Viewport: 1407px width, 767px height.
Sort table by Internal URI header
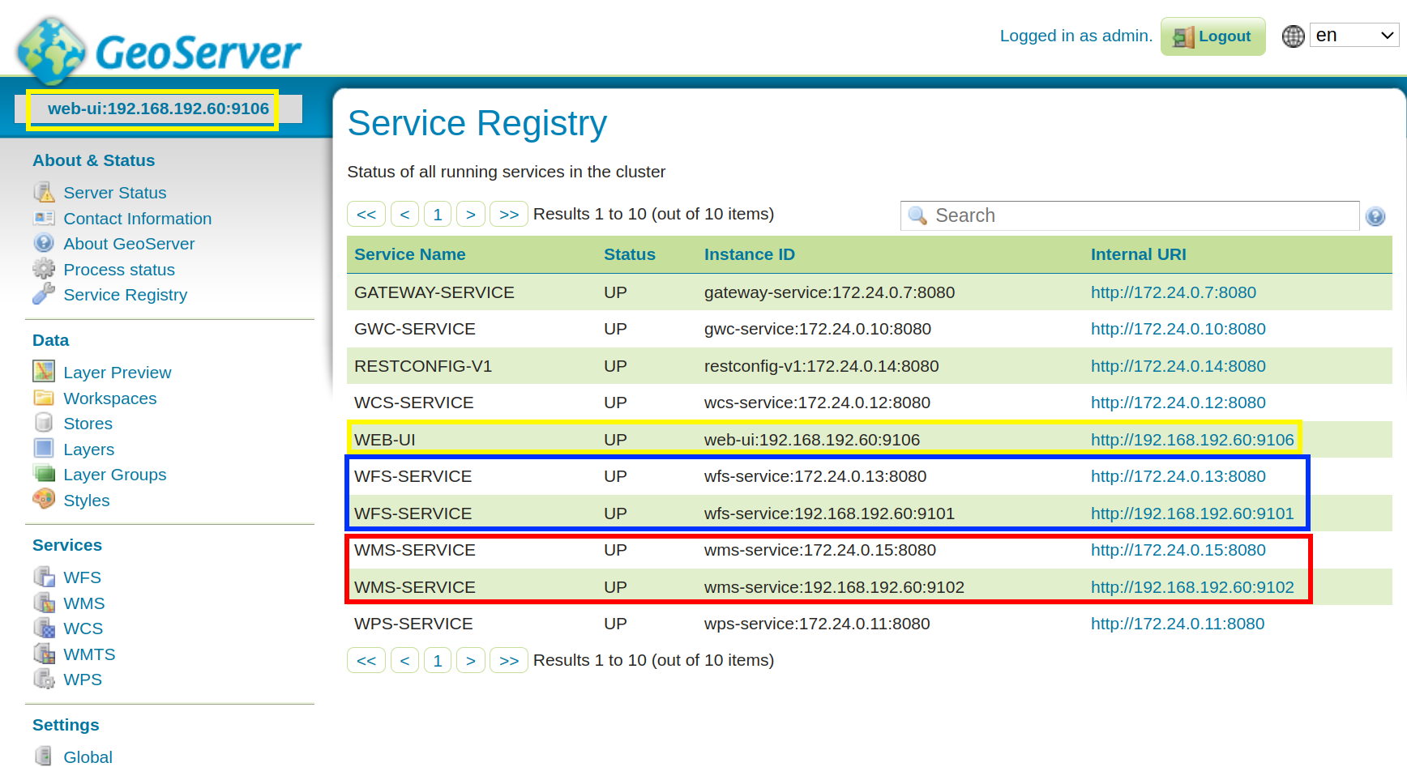click(1139, 254)
